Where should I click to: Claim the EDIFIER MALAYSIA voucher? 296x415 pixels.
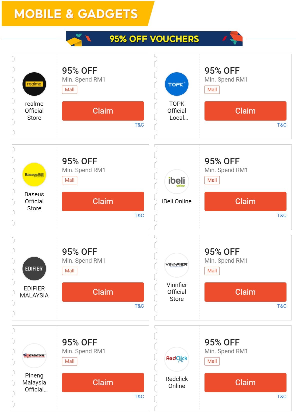click(x=103, y=292)
